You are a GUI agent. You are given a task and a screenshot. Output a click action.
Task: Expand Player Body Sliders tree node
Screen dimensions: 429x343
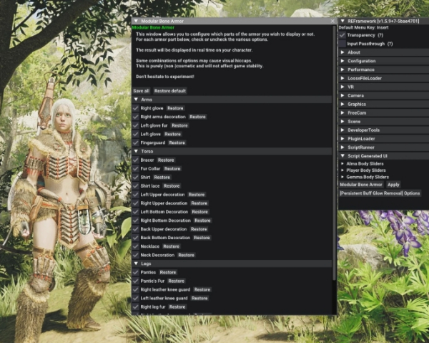342,170
